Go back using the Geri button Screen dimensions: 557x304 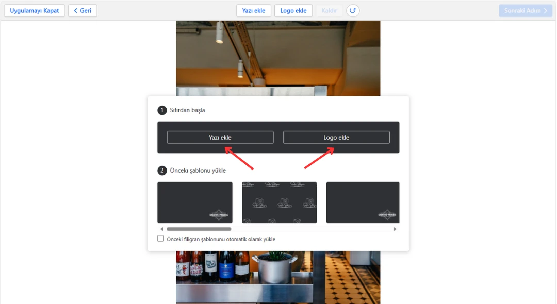click(x=83, y=11)
